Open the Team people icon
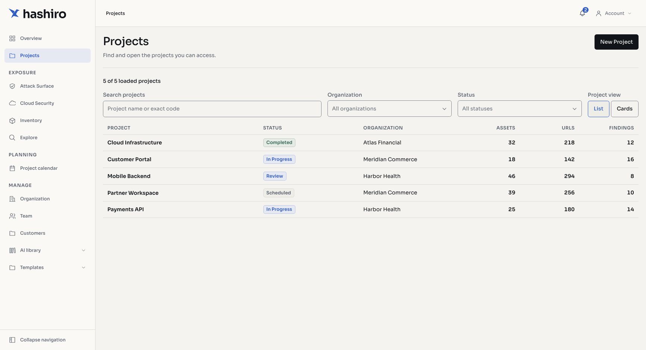646x350 pixels. click(x=12, y=216)
